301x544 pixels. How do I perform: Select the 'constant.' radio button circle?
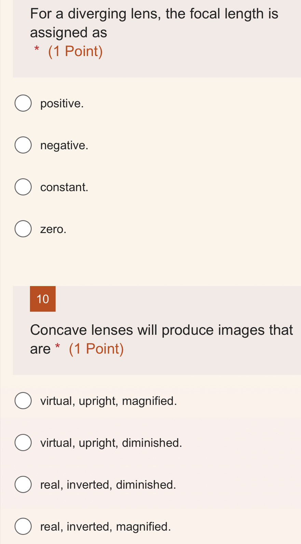pyautogui.click(x=23, y=187)
